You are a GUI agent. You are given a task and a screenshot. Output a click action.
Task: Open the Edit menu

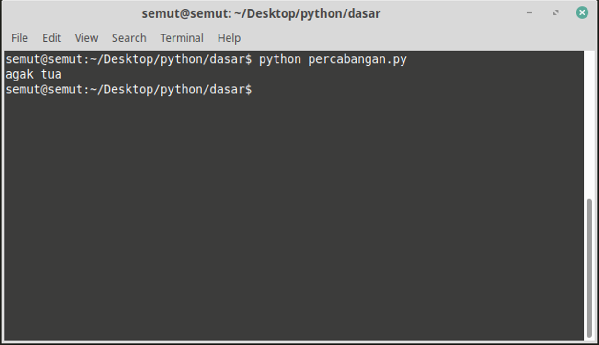coord(51,38)
